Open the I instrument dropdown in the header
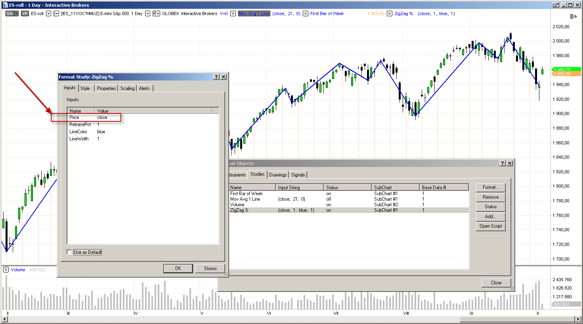 (x=56, y=13)
